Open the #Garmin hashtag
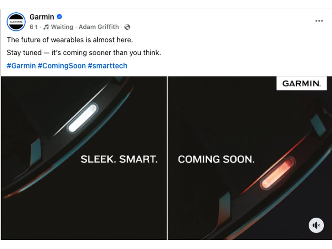332x249 pixels. (21, 66)
